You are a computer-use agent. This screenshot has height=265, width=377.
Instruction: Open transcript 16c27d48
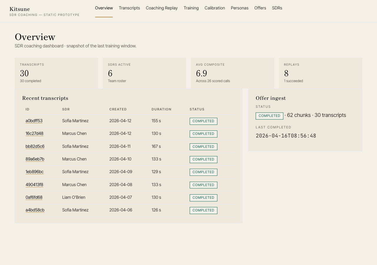(x=34, y=133)
